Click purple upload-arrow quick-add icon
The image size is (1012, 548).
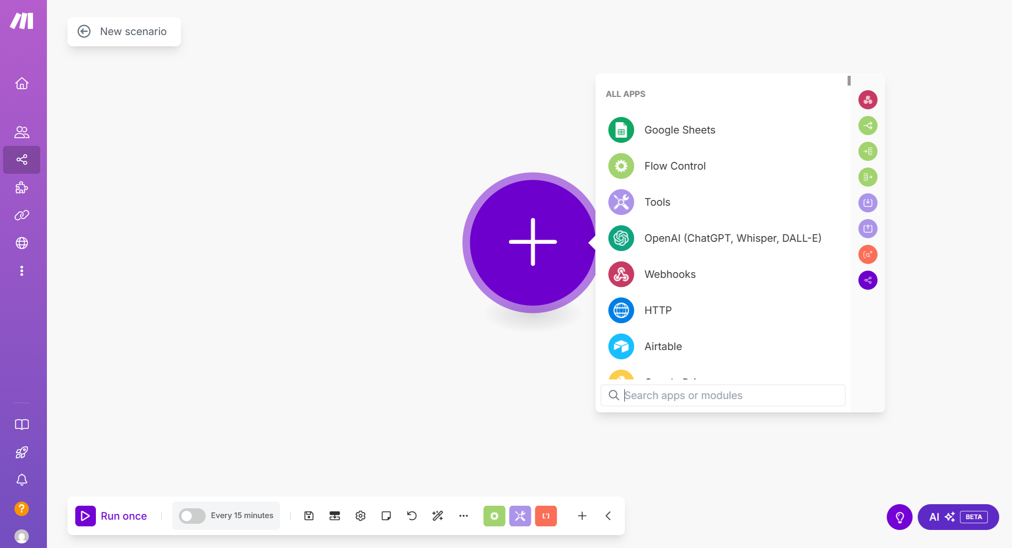tap(868, 229)
